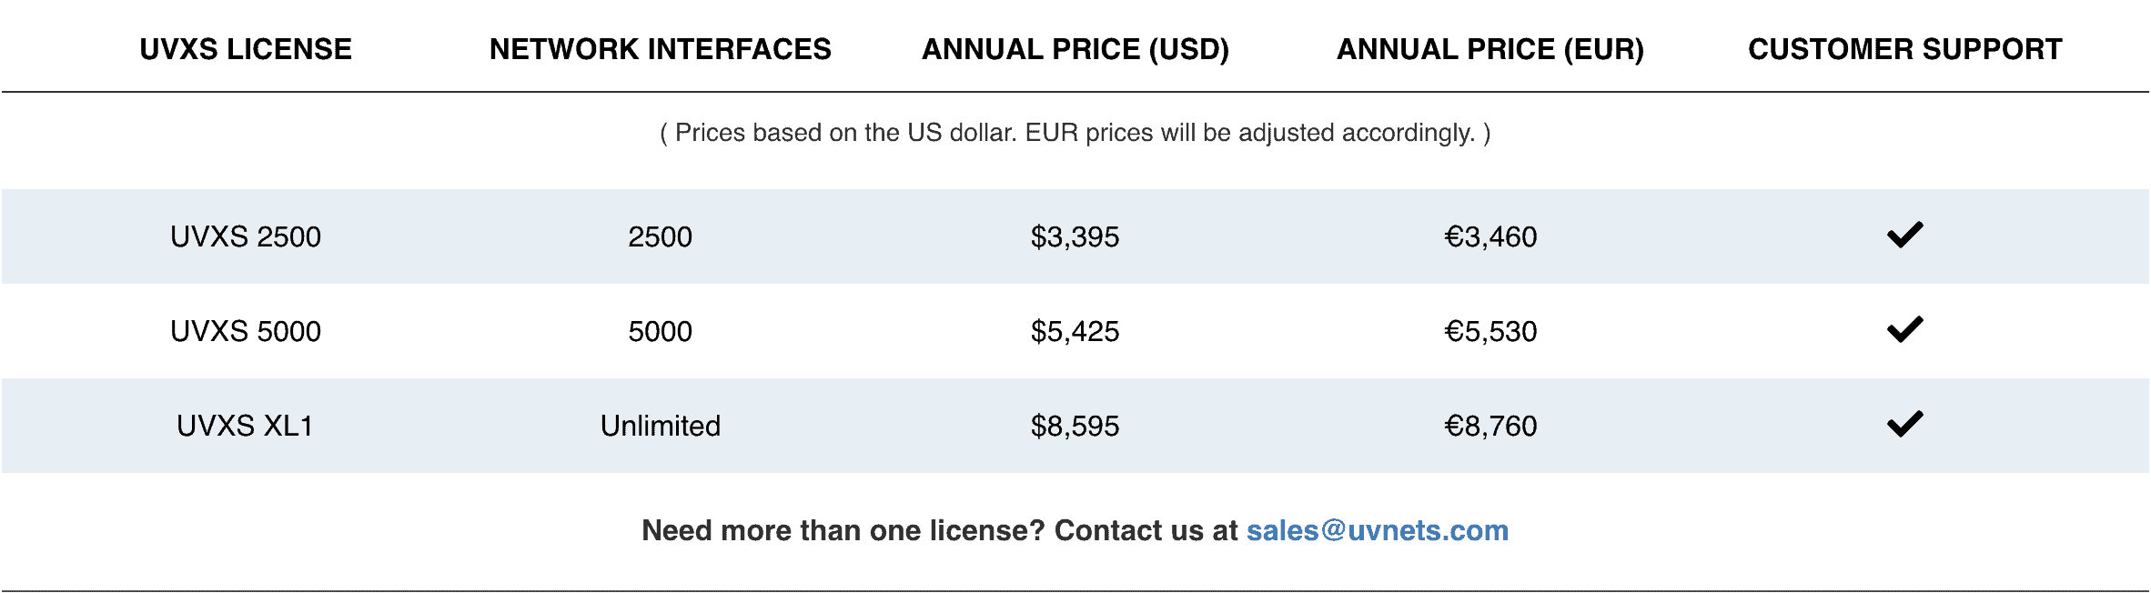Select the ANNUAL PRICE (EUR) header
Screen dimensions: 2151x593
click(x=1490, y=49)
